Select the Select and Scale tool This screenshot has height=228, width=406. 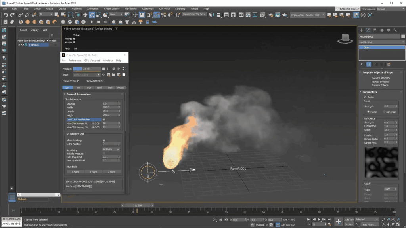coord(99,15)
